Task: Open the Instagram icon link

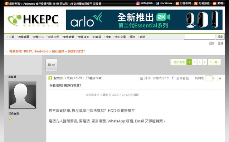Action: pyautogui.click(x=138, y=3)
